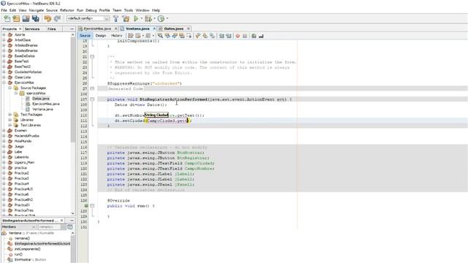This screenshot has height=263, width=468.
Task: Open the Run Project dropdown arrow
Action: click(x=141, y=18)
